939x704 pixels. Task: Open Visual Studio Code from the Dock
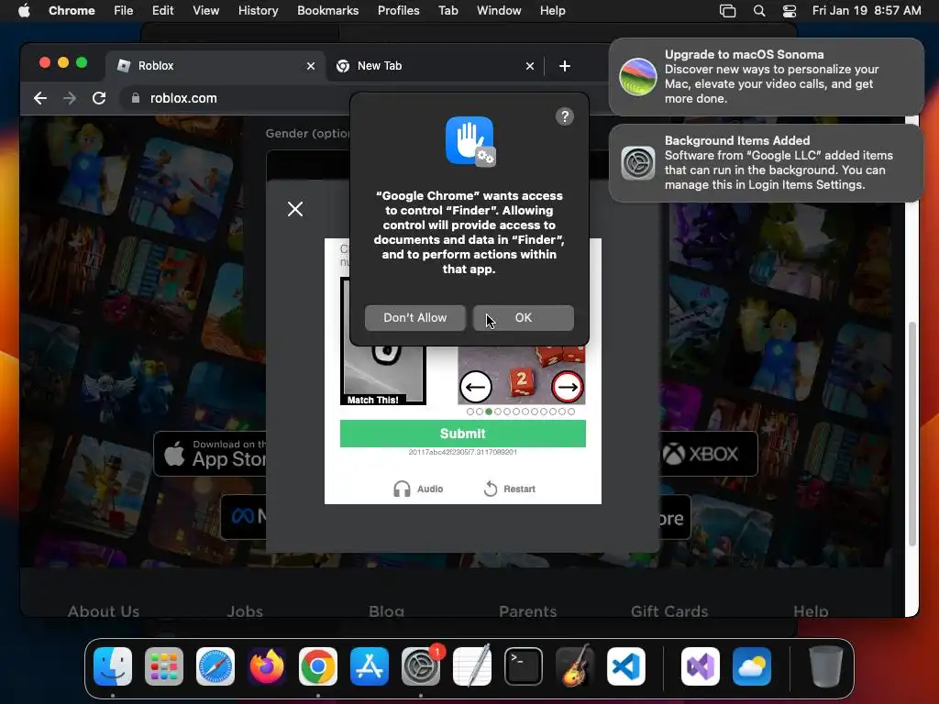tap(625, 666)
